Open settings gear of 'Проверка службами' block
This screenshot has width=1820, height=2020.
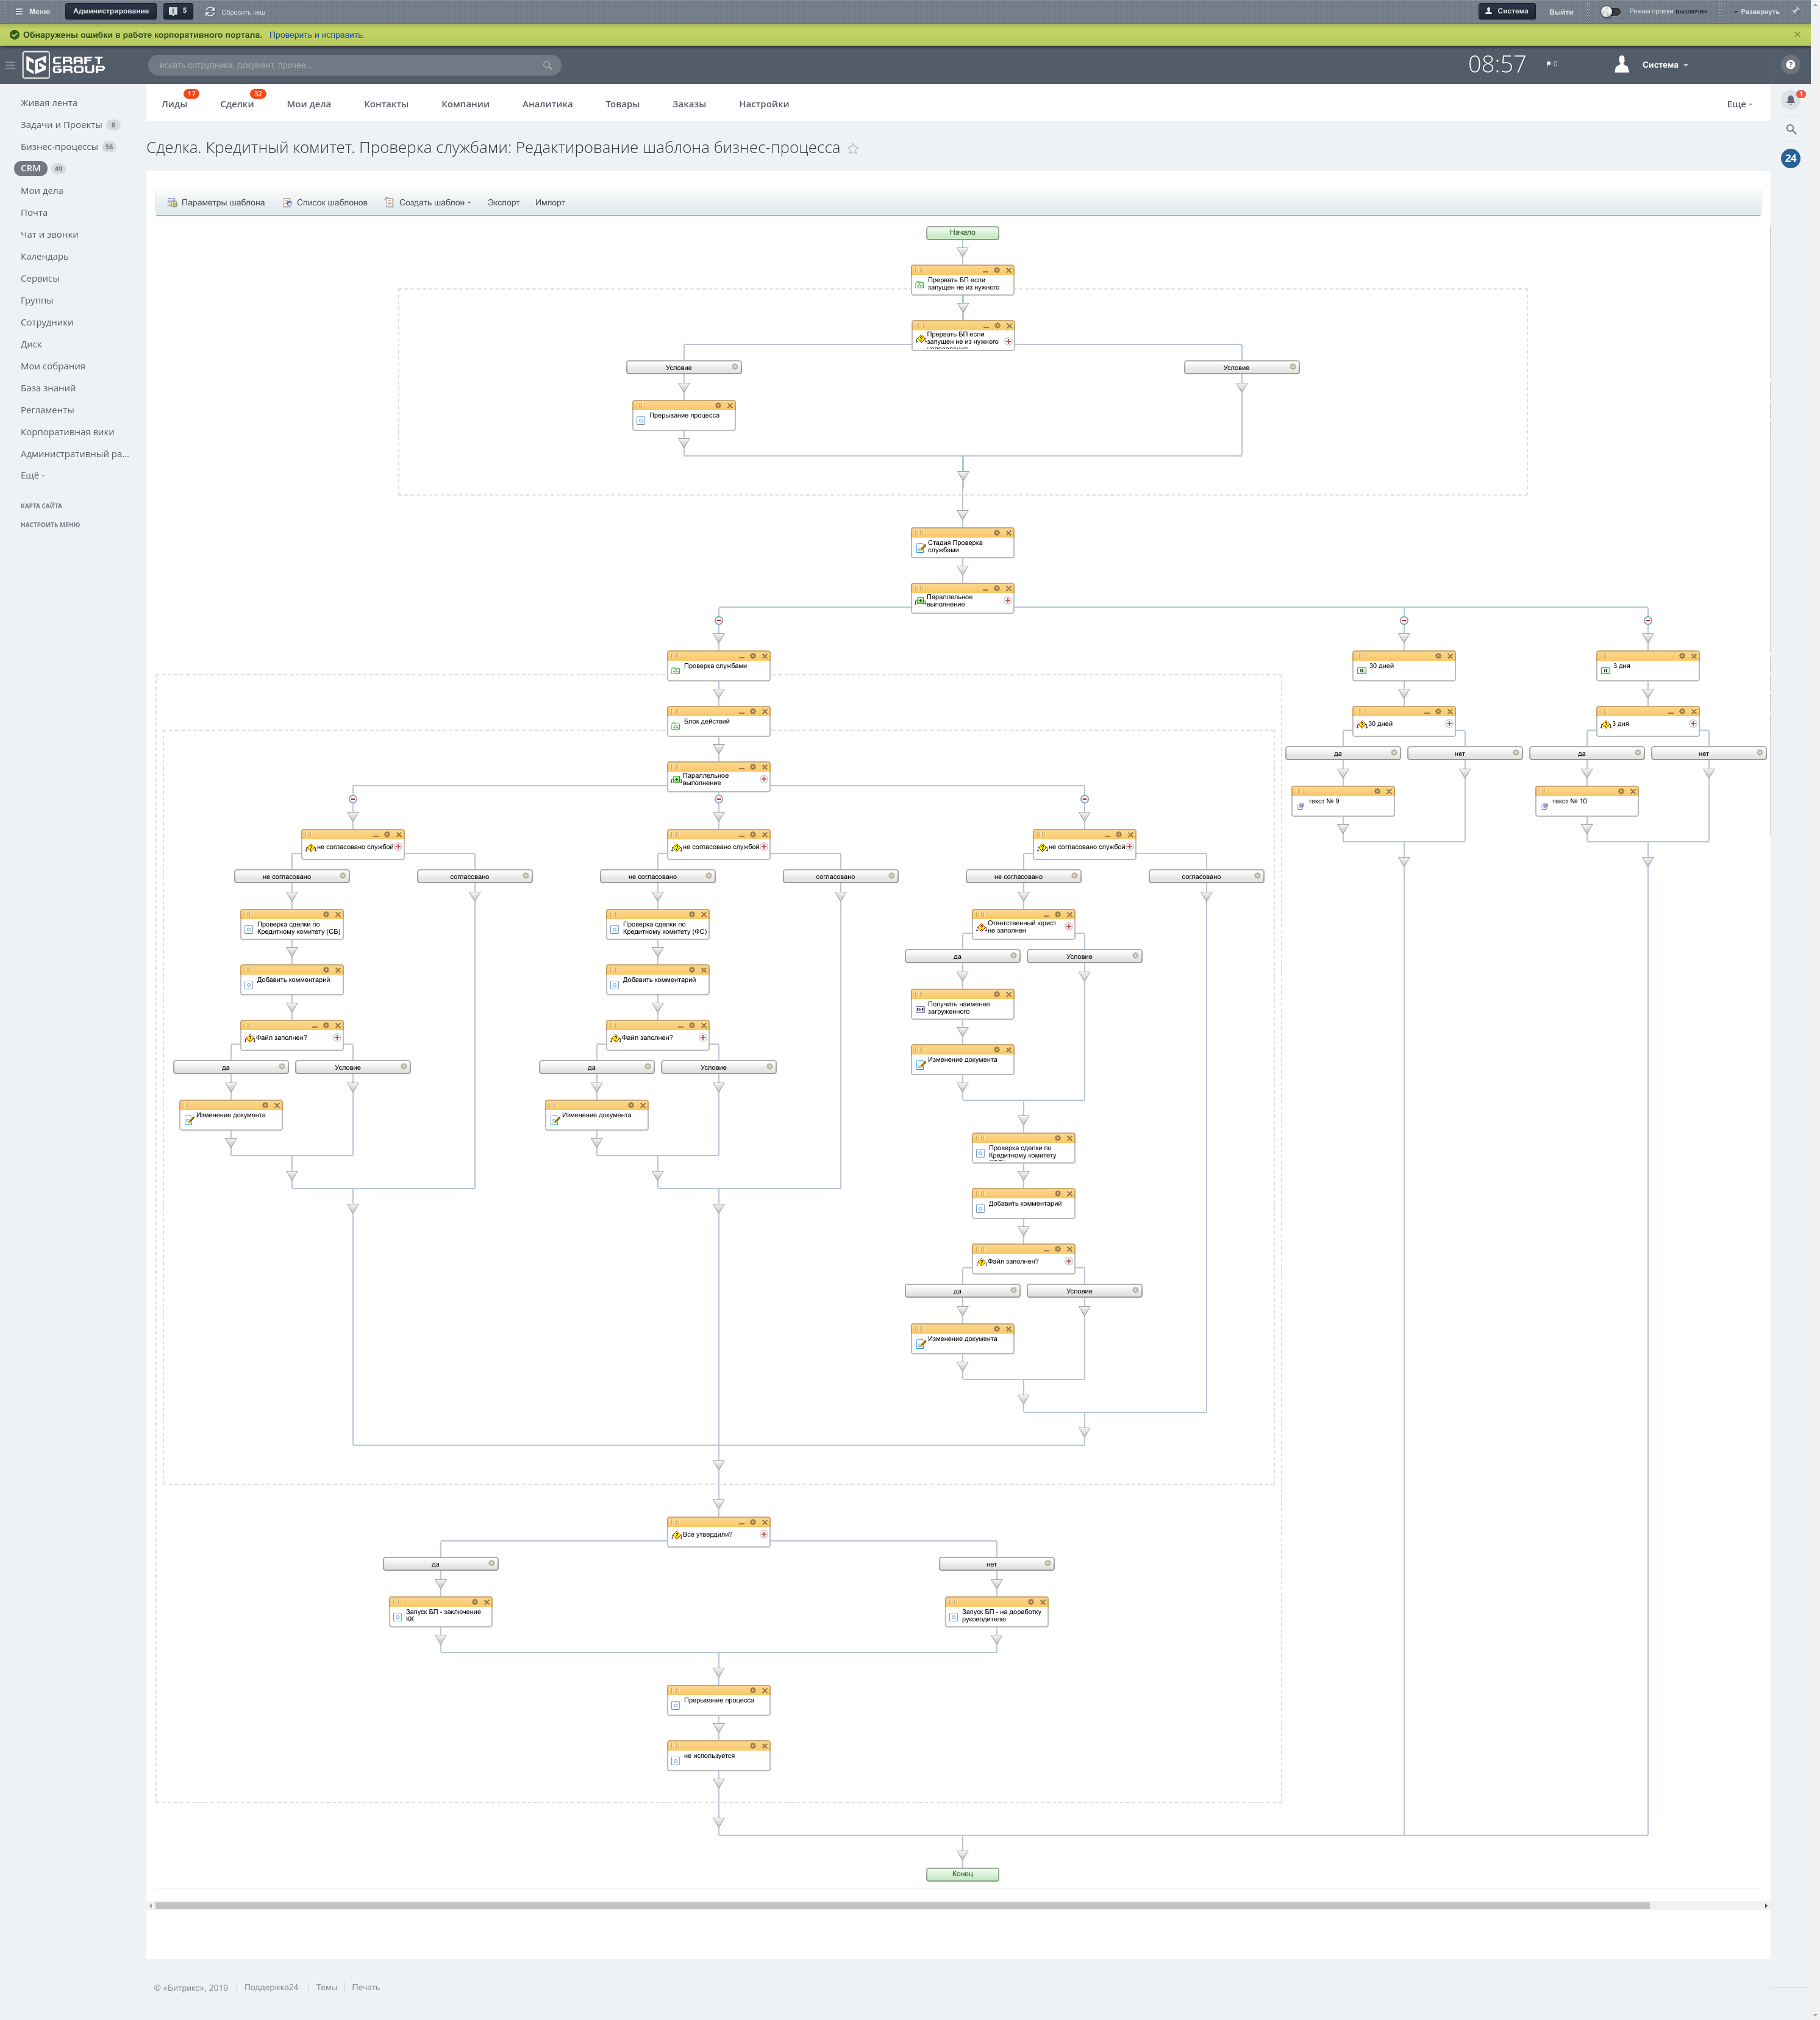click(753, 656)
